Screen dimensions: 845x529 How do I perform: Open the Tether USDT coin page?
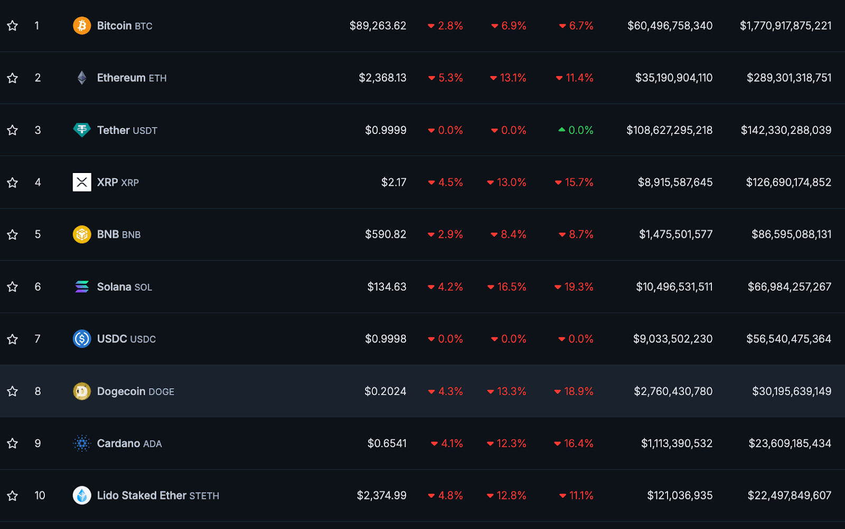point(127,130)
